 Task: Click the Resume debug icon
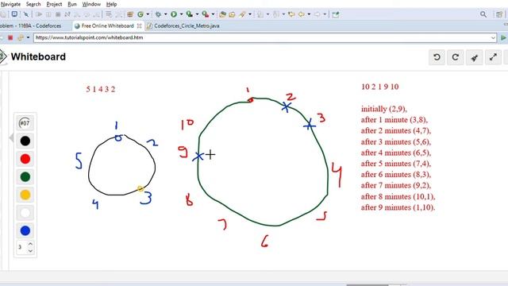coord(39,14)
